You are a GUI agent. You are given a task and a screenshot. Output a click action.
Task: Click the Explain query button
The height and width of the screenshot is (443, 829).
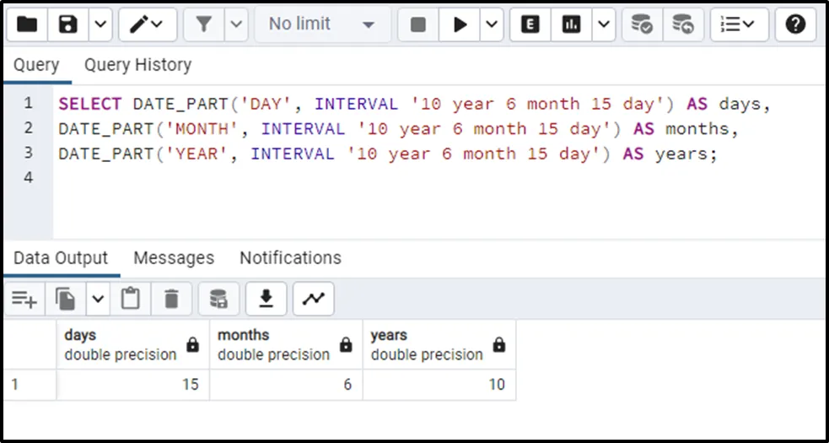click(x=530, y=24)
